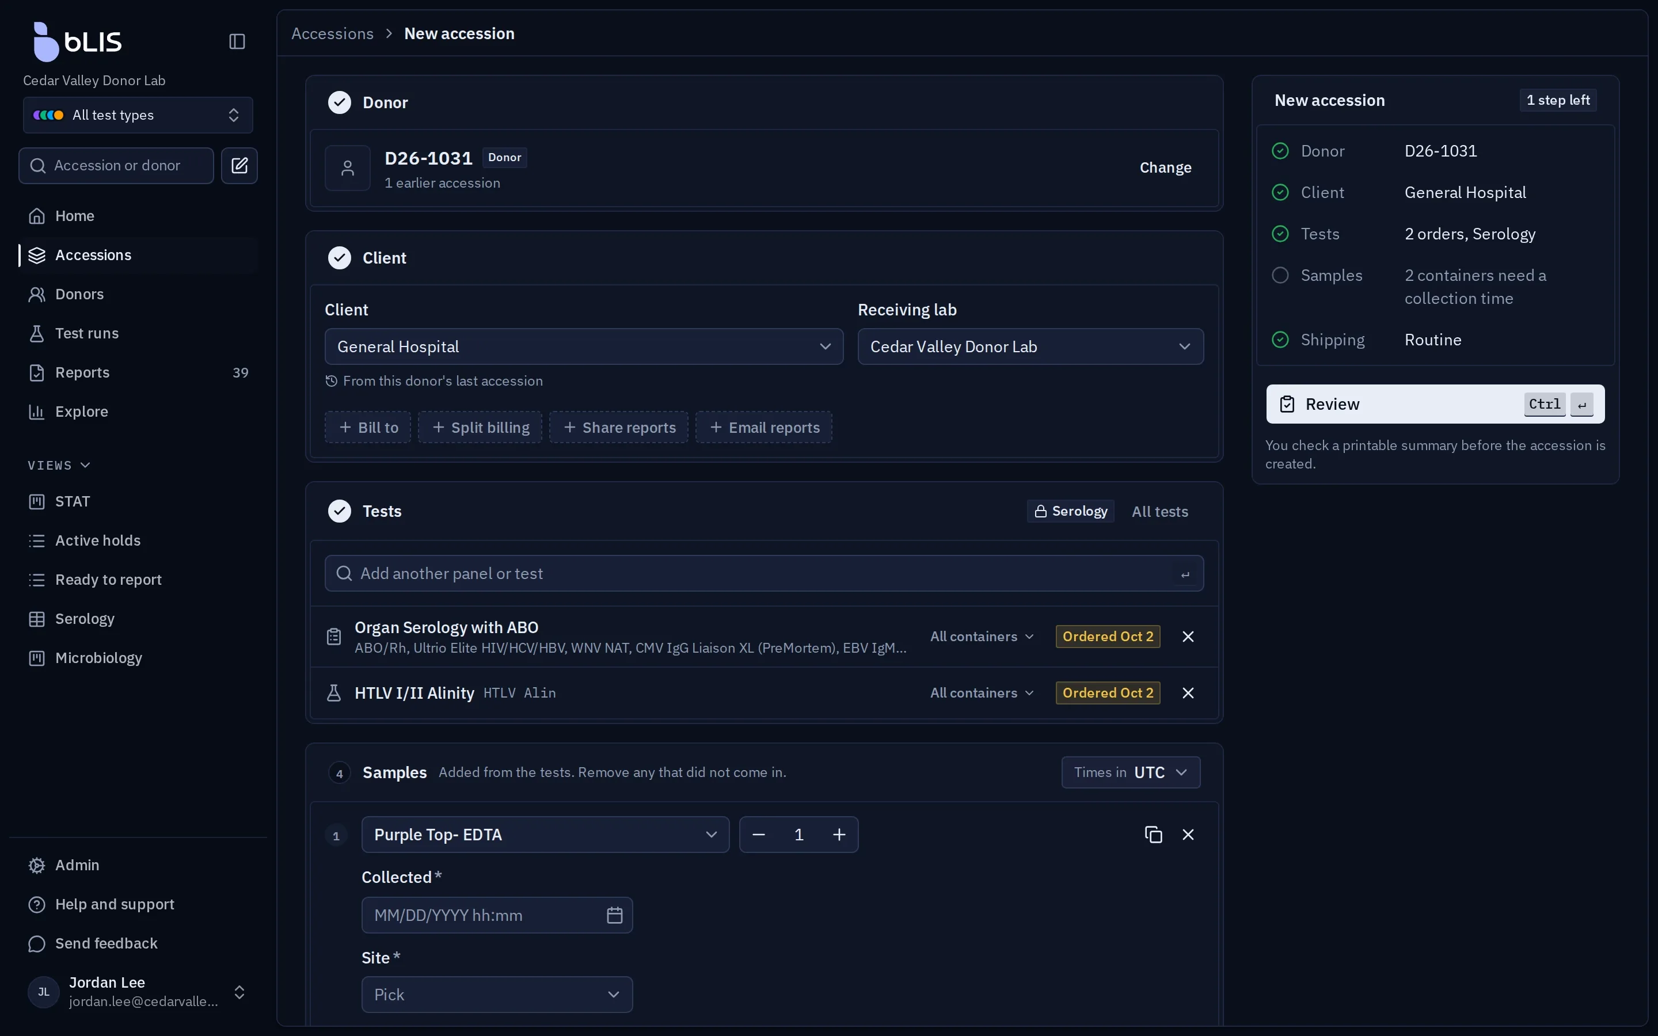Add a Bill to party

click(368, 428)
